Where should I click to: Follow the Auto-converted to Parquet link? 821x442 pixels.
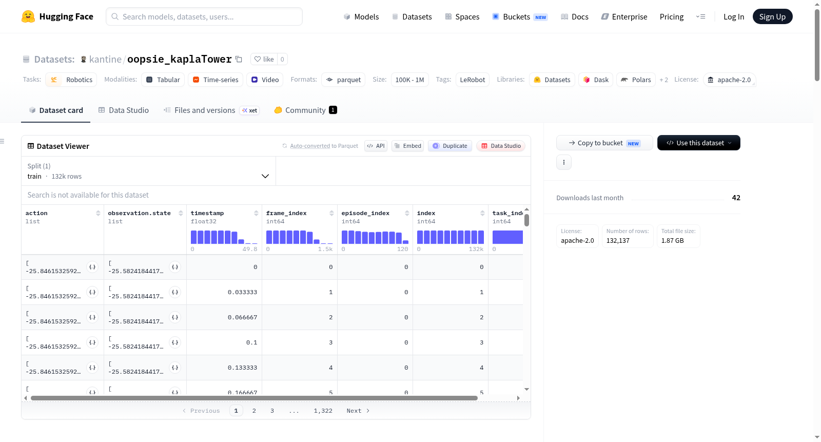(310, 146)
